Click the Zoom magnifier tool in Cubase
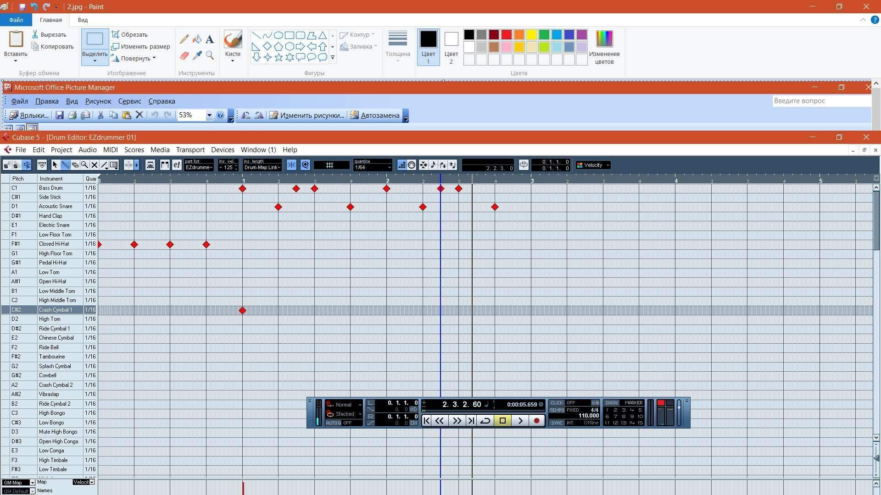The width and height of the screenshot is (881, 495). [84, 165]
